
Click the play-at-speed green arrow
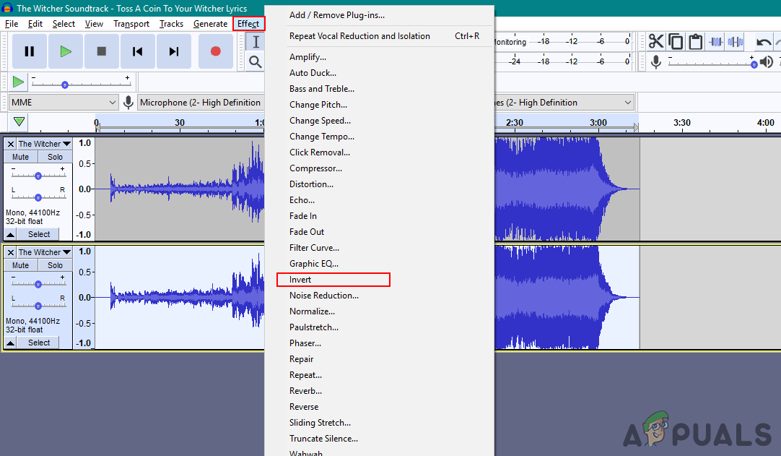pyautogui.click(x=18, y=82)
